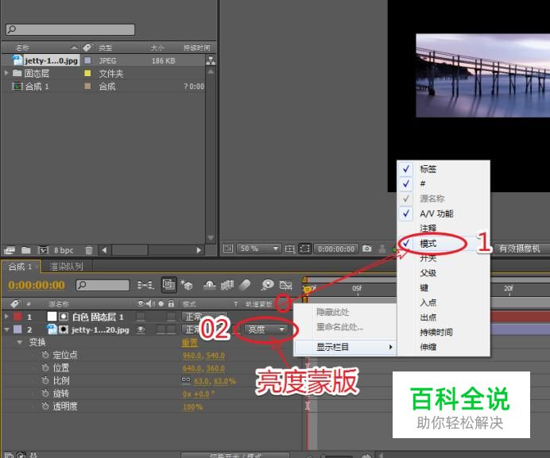Switch to the 合成 1 timeline tab

point(20,267)
